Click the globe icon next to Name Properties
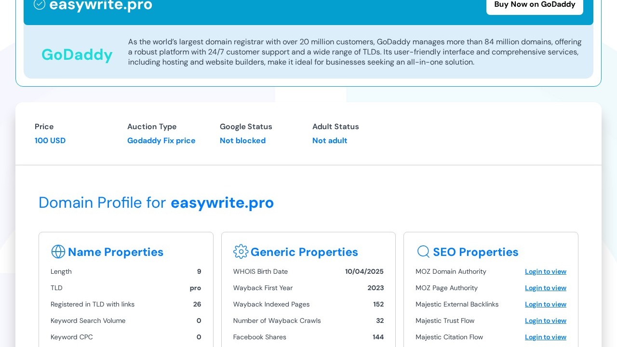Image resolution: width=617 pixels, height=347 pixels. tap(58, 252)
